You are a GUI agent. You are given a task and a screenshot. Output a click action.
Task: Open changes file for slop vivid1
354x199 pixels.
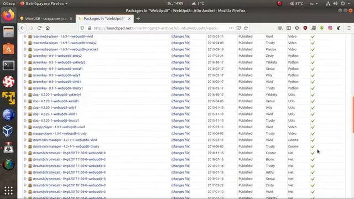(x=181, y=114)
